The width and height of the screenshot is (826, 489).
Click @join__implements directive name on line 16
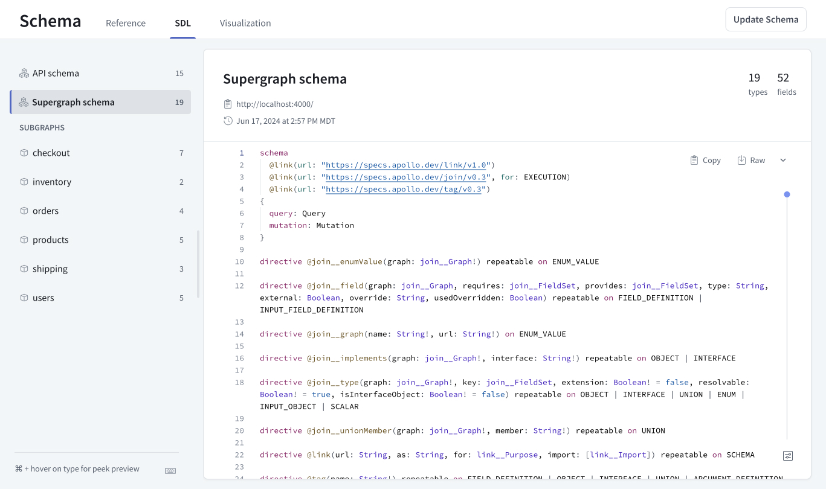[x=347, y=358]
